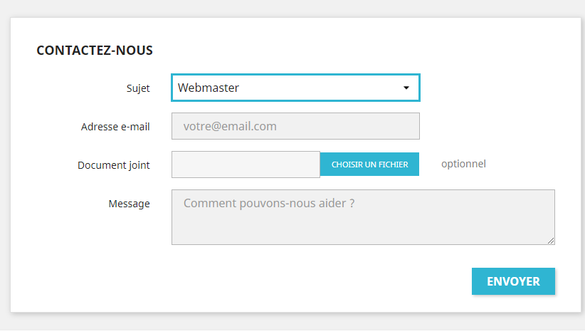Click the Sujet field label
585x334 pixels.
137,88
